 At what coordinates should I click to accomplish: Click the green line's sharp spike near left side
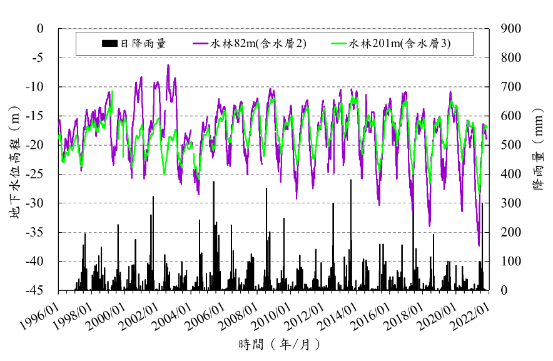click(112, 91)
